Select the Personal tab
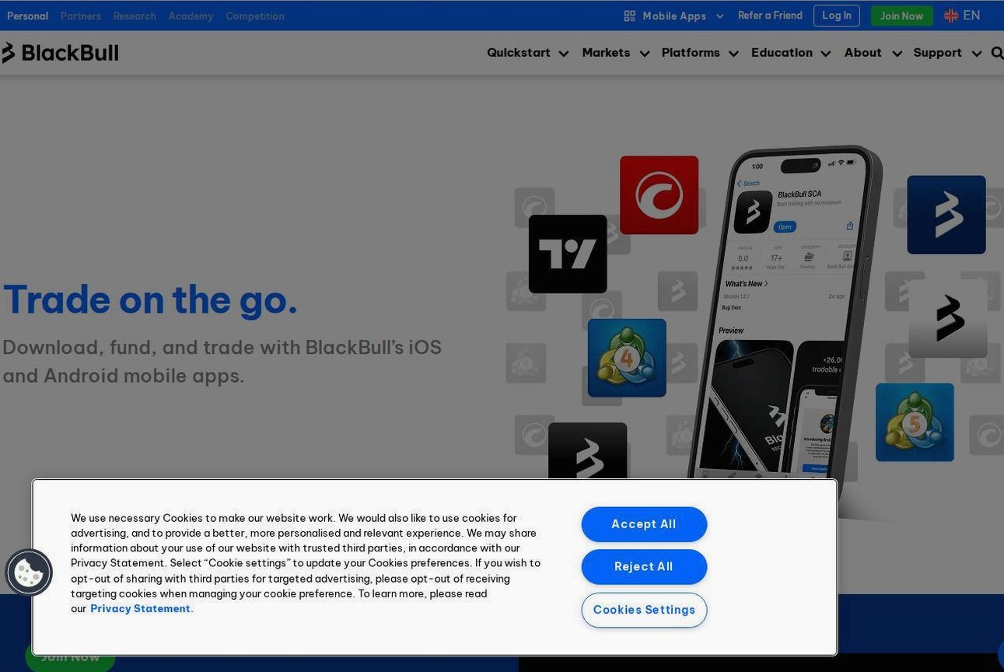1004x672 pixels. [x=27, y=16]
